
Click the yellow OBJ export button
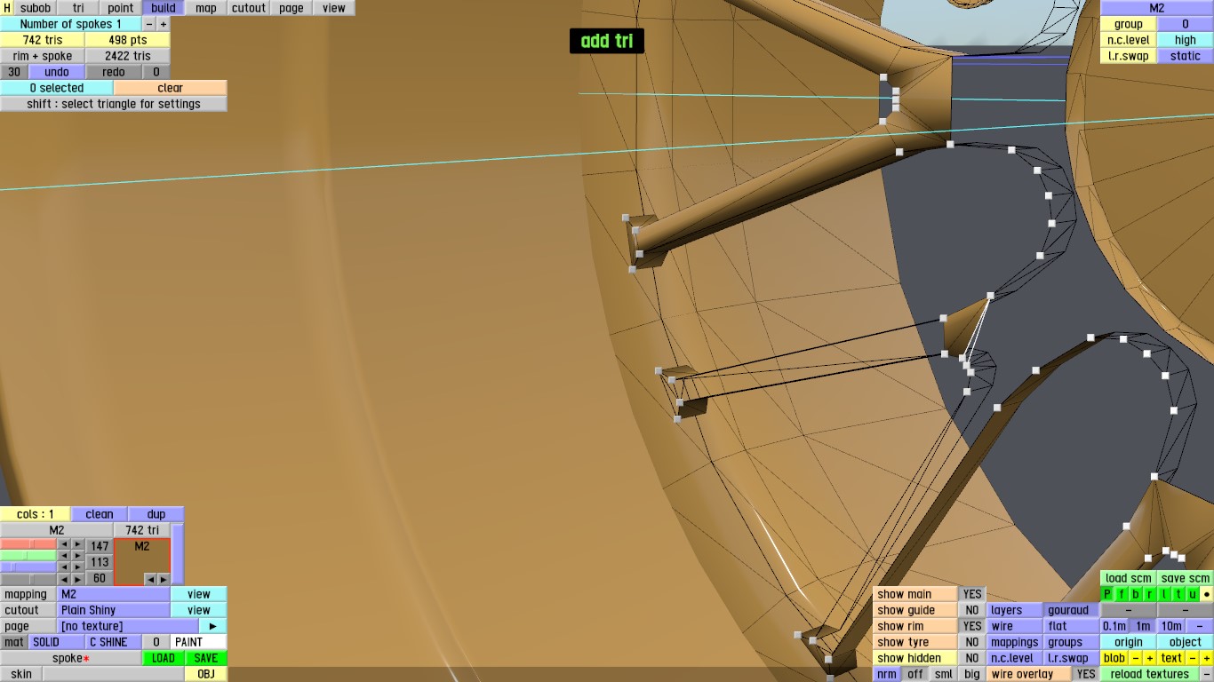pos(206,674)
